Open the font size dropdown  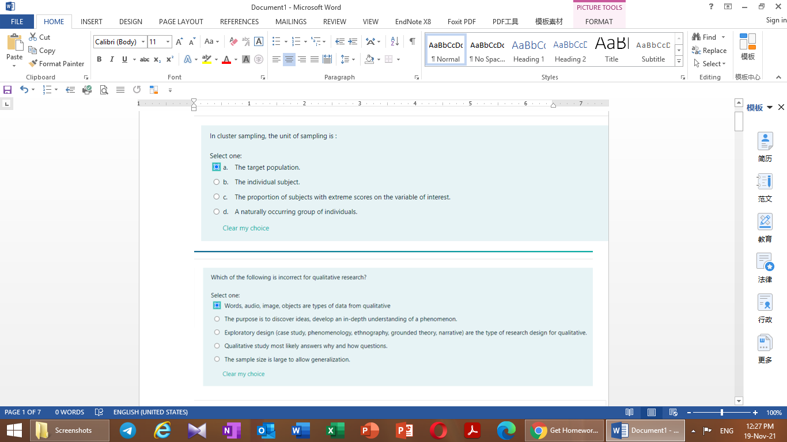[168, 41]
